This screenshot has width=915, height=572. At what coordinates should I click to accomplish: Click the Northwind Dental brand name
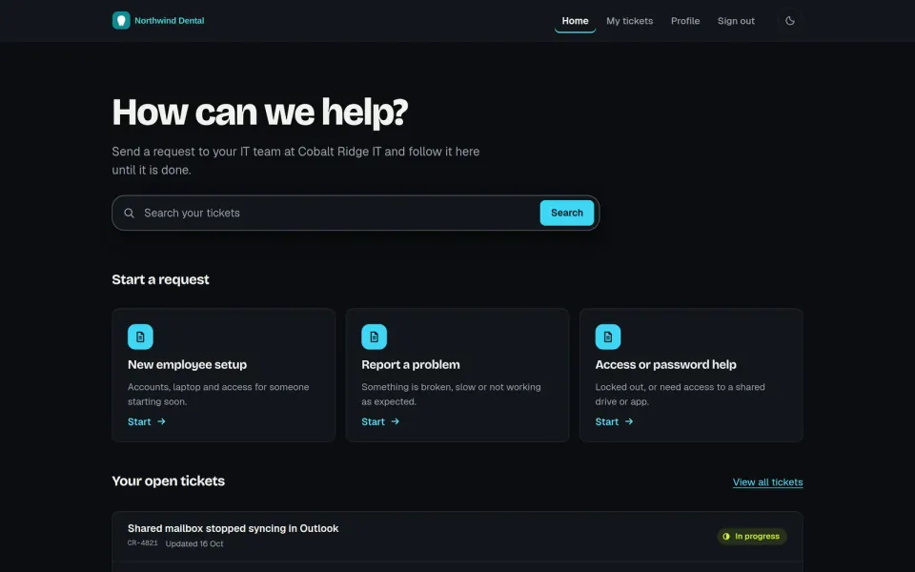coord(170,20)
